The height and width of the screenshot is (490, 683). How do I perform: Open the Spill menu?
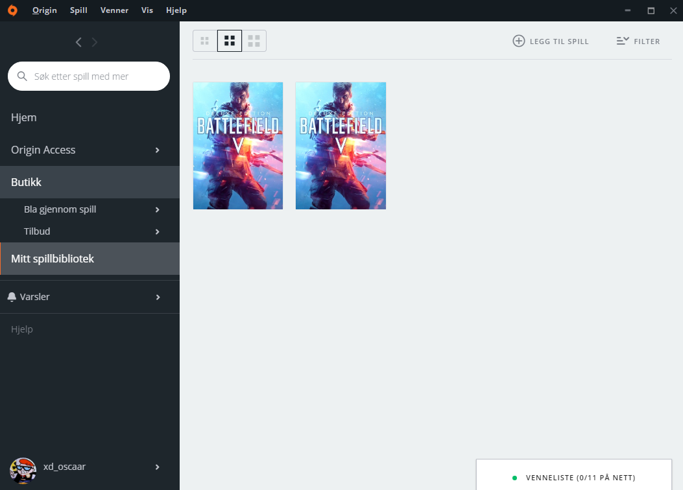78,10
